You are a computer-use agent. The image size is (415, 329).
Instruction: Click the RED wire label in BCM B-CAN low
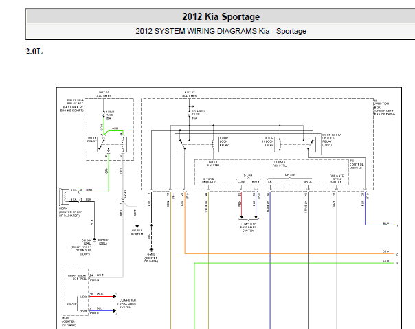click(x=100, y=294)
